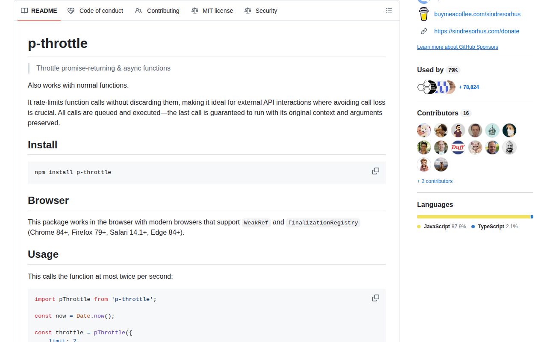This screenshot has width=547, height=342.
Task: Click the Contributing people icon
Action: 138,11
